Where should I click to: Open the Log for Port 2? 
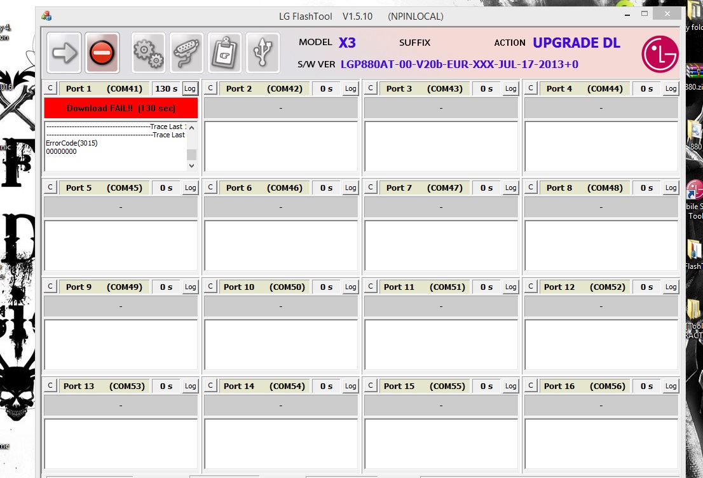click(351, 89)
